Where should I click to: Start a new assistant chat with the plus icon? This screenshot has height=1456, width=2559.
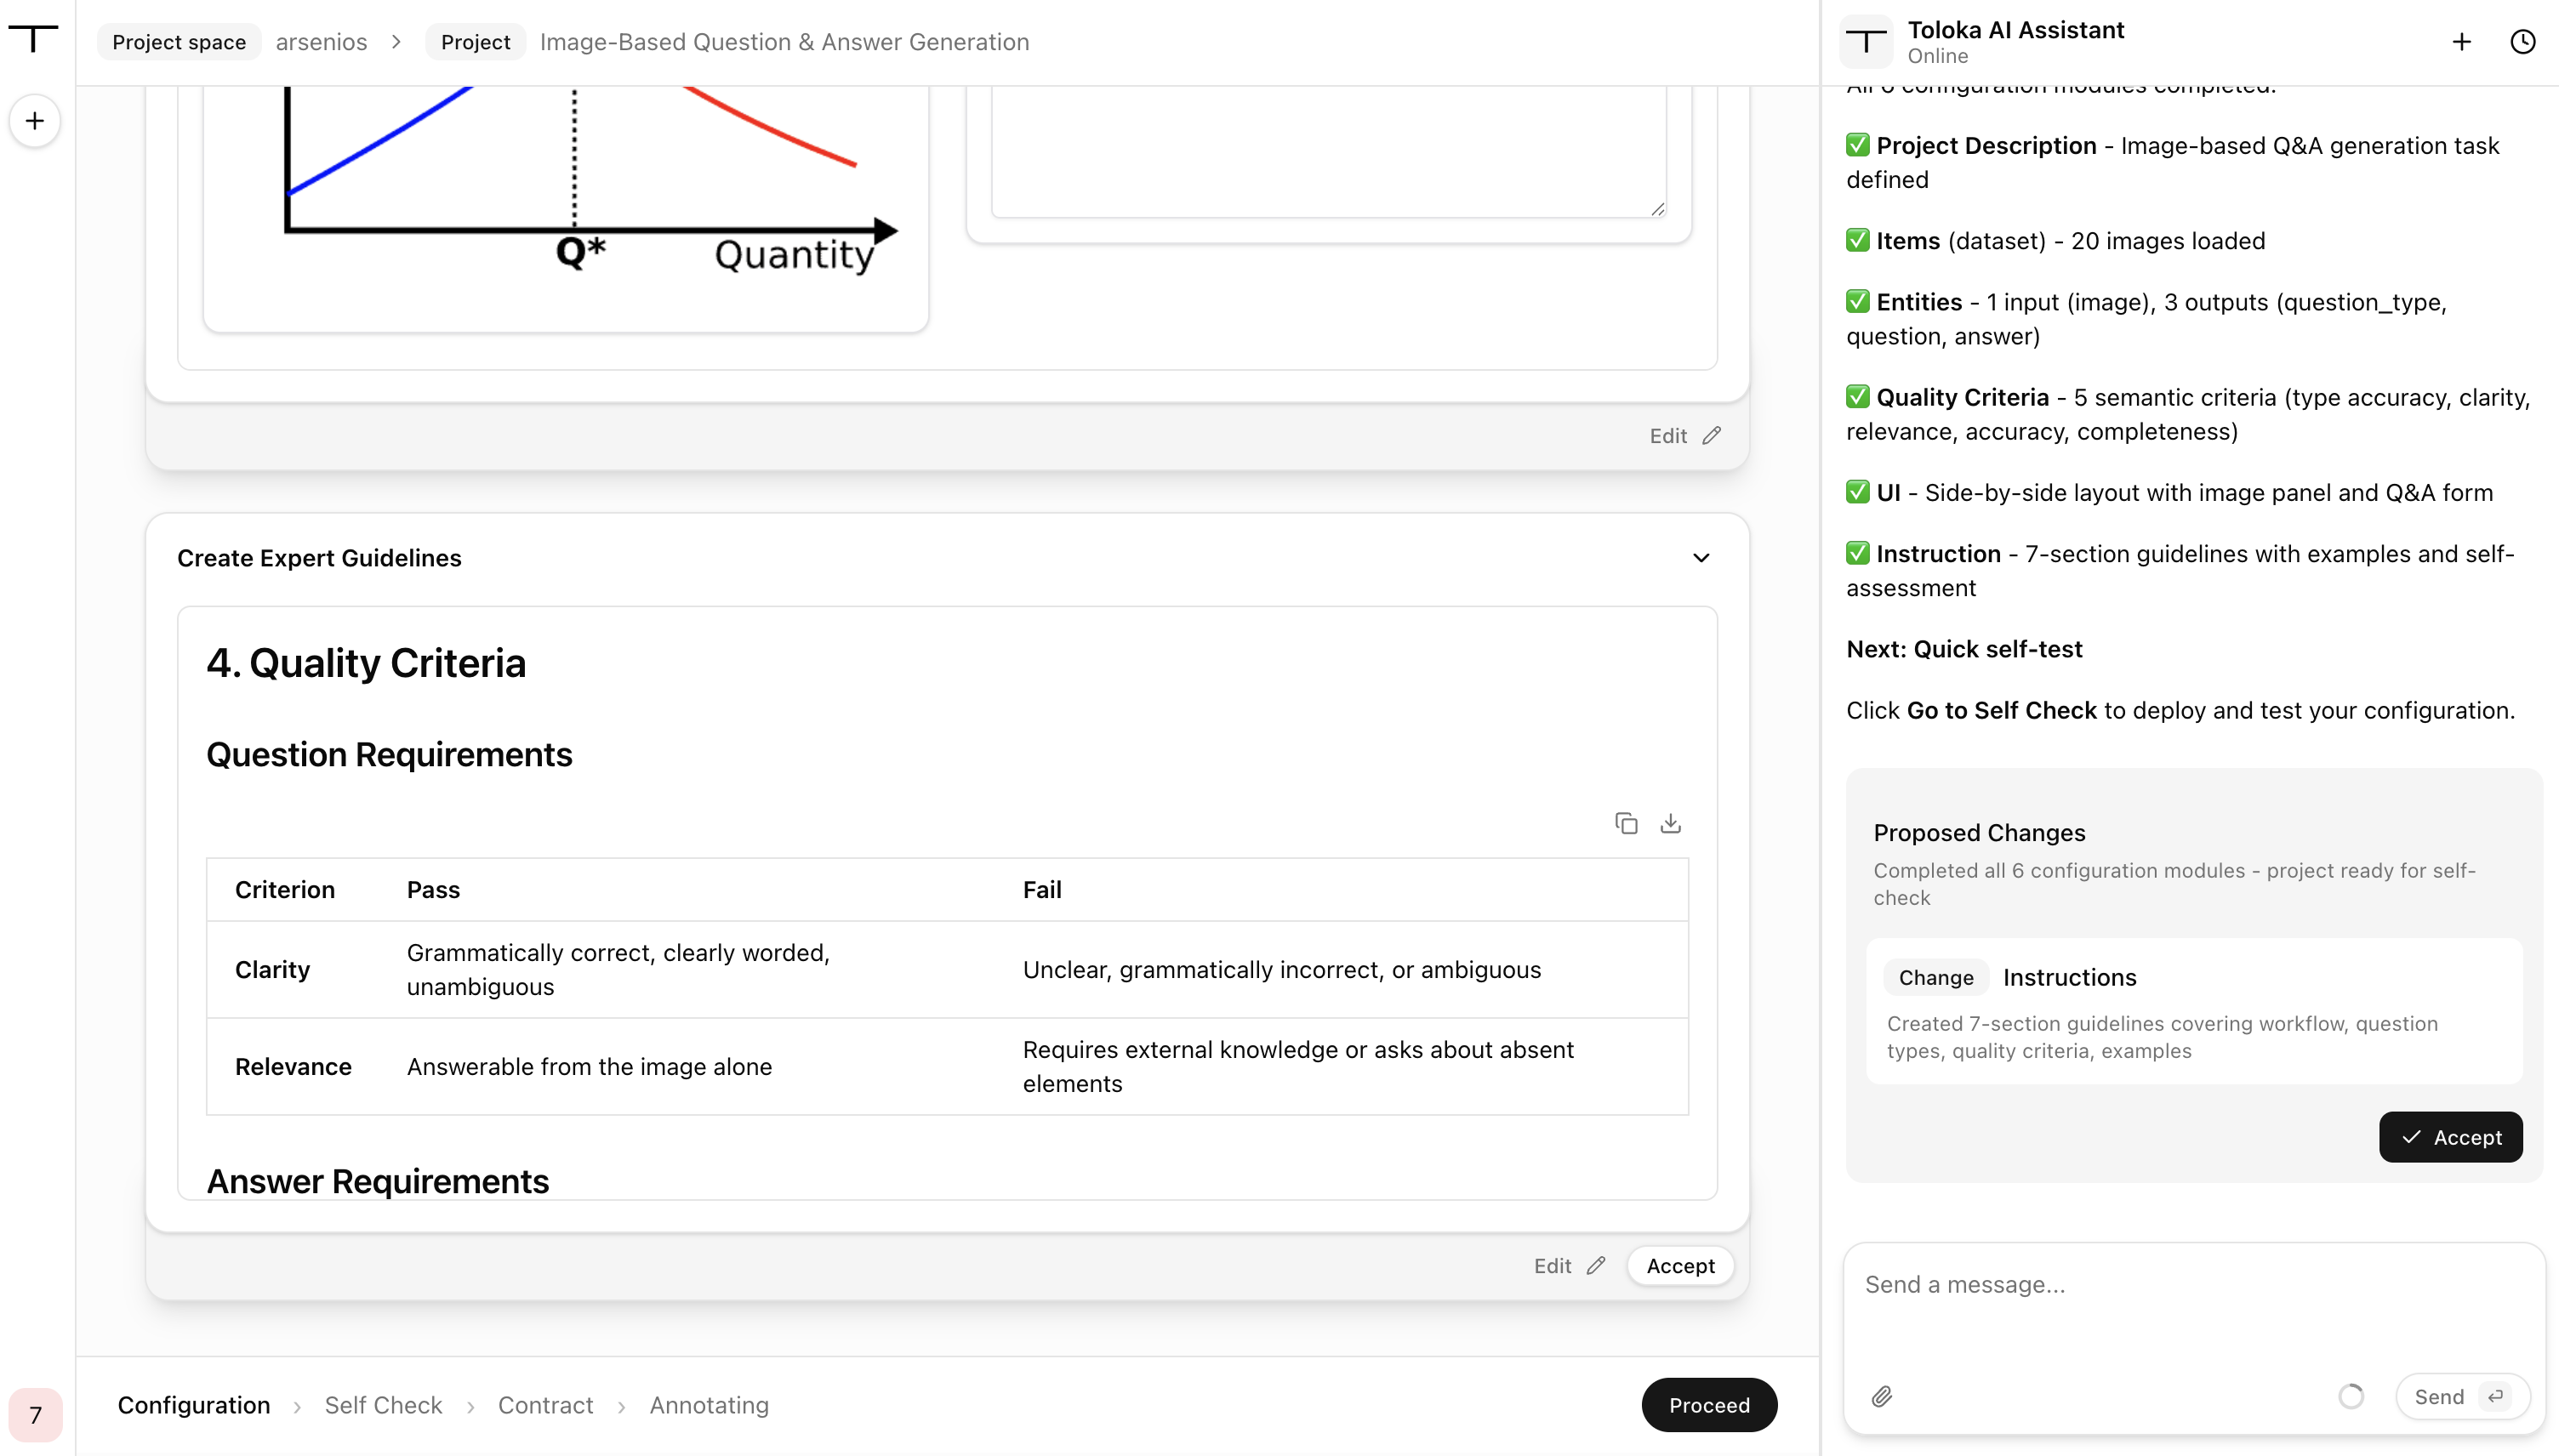(x=2461, y=42)
